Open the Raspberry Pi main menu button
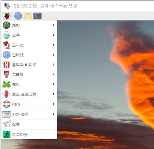The width and height of the screenshot is (154, 149). [7, 16]
